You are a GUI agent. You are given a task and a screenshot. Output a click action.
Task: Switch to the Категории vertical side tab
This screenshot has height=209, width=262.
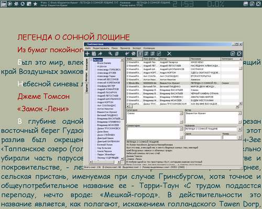pyautogui.click(x=86, y=65)
